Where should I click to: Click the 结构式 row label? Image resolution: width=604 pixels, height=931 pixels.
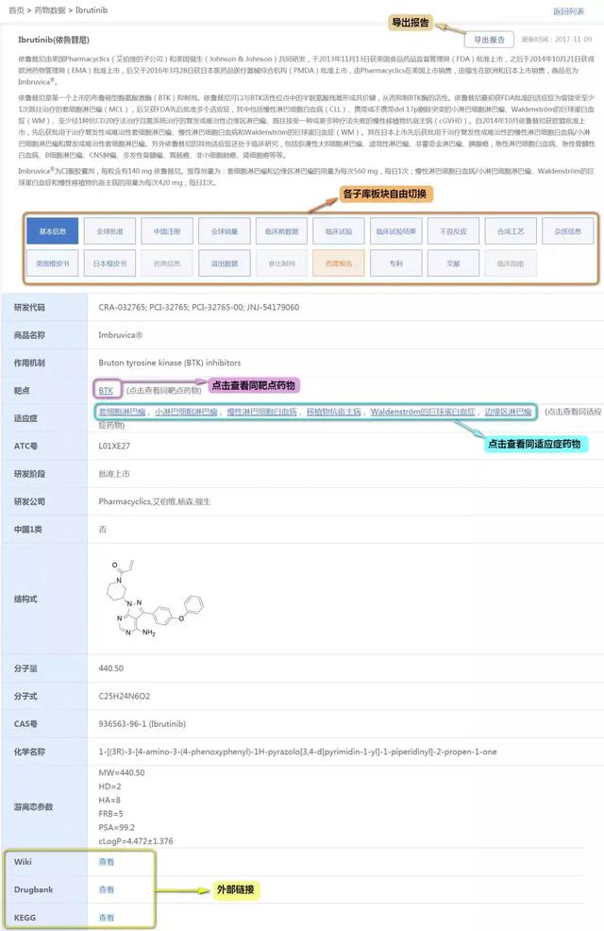[25, 599]
